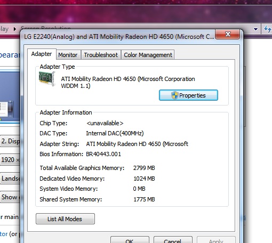Open the Display selection dropdown
The height and width of the screenshot is (243, 272).
pyautogui.click(x=10, y=141)
